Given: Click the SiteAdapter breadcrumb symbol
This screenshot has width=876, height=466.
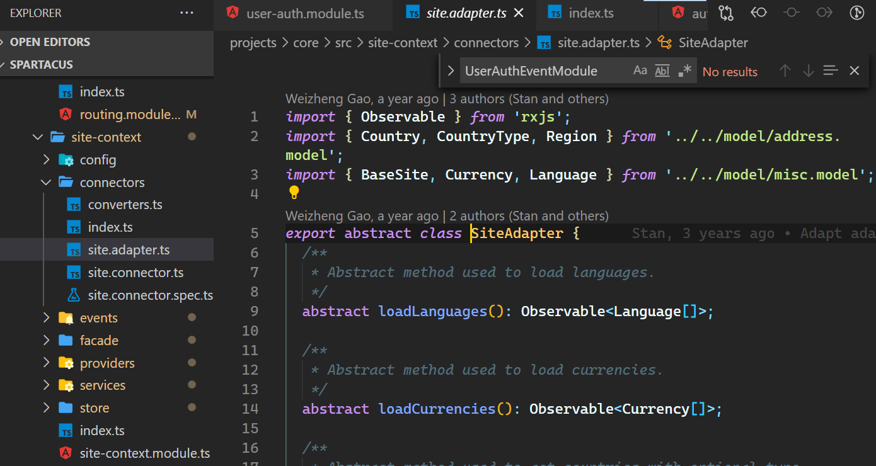Looking at the screenshot, I should coord(713,43).
